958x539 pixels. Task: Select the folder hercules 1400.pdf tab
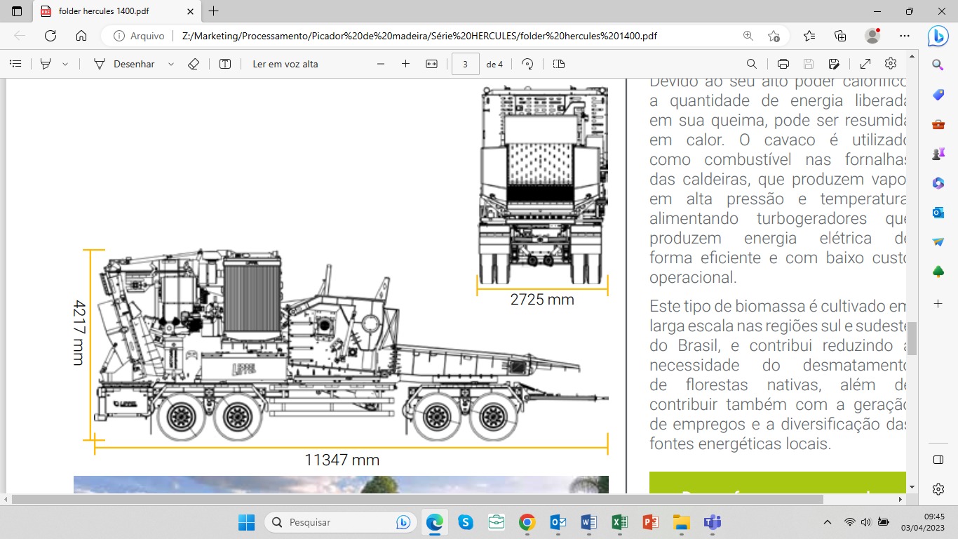(116, 11)
